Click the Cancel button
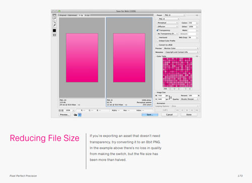 click(x=169, y=114)
